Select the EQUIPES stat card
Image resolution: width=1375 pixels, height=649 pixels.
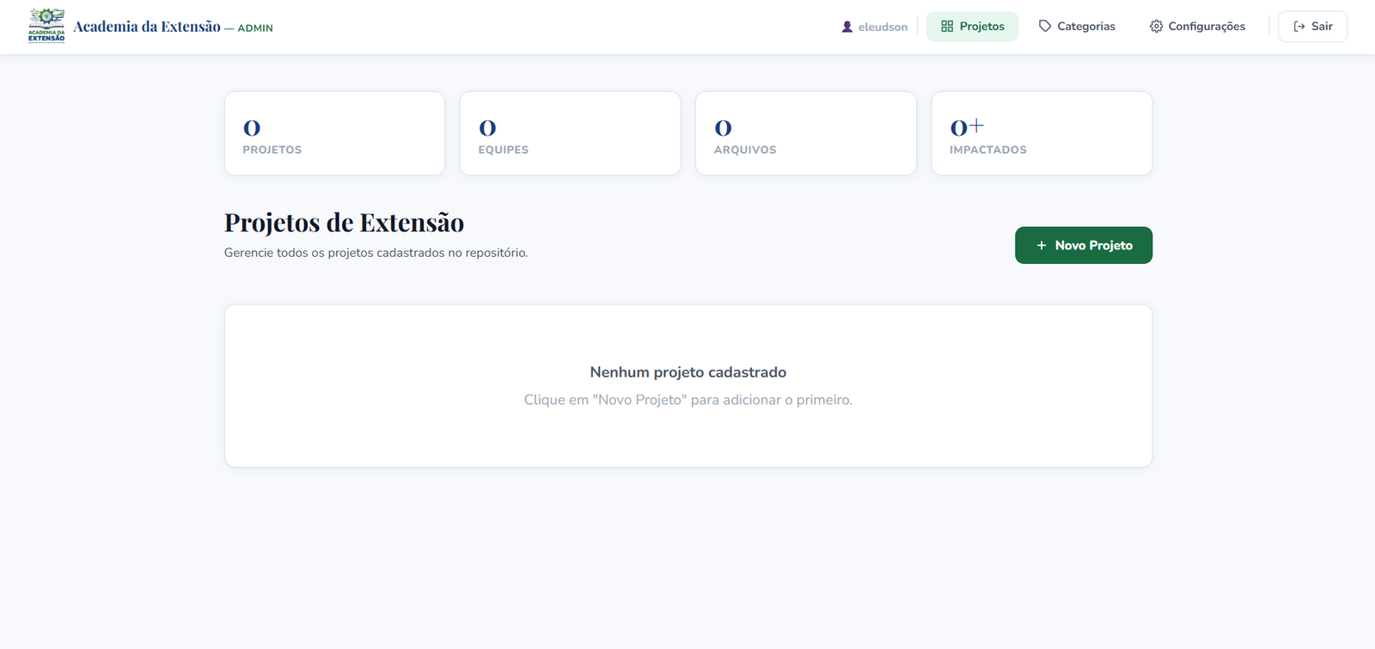click(570, 133)
